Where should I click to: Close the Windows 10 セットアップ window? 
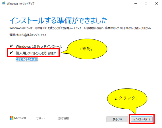click(x=157, y=3)
